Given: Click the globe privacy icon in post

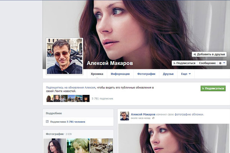Looking at the screenshot, I should tap(153, 118).
